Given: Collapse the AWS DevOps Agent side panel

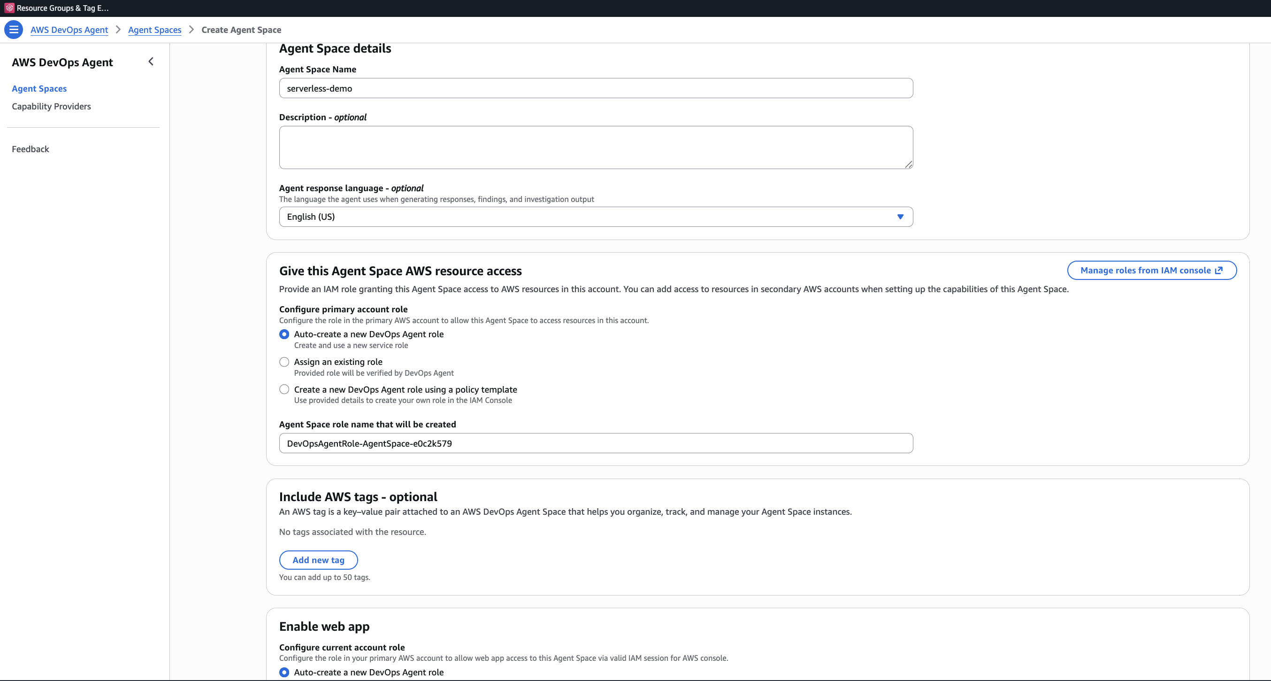Looking at the screenshot, I should [151, 61].
